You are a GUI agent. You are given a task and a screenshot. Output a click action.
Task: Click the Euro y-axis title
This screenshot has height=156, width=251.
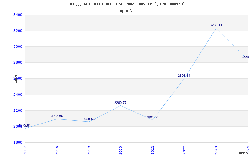click(15, 79)
